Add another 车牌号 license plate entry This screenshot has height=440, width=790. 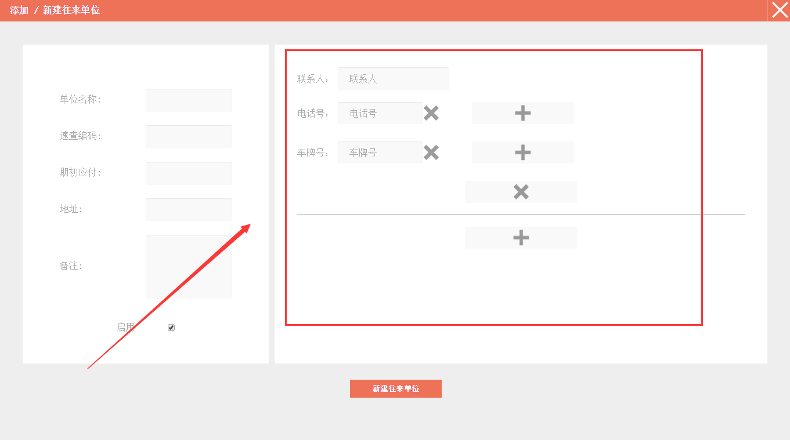(522, 152)
